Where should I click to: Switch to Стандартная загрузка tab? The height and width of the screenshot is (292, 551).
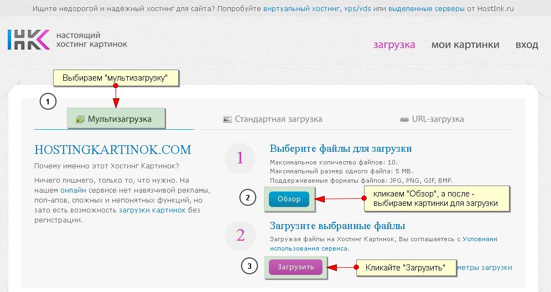tap(273, 119)
